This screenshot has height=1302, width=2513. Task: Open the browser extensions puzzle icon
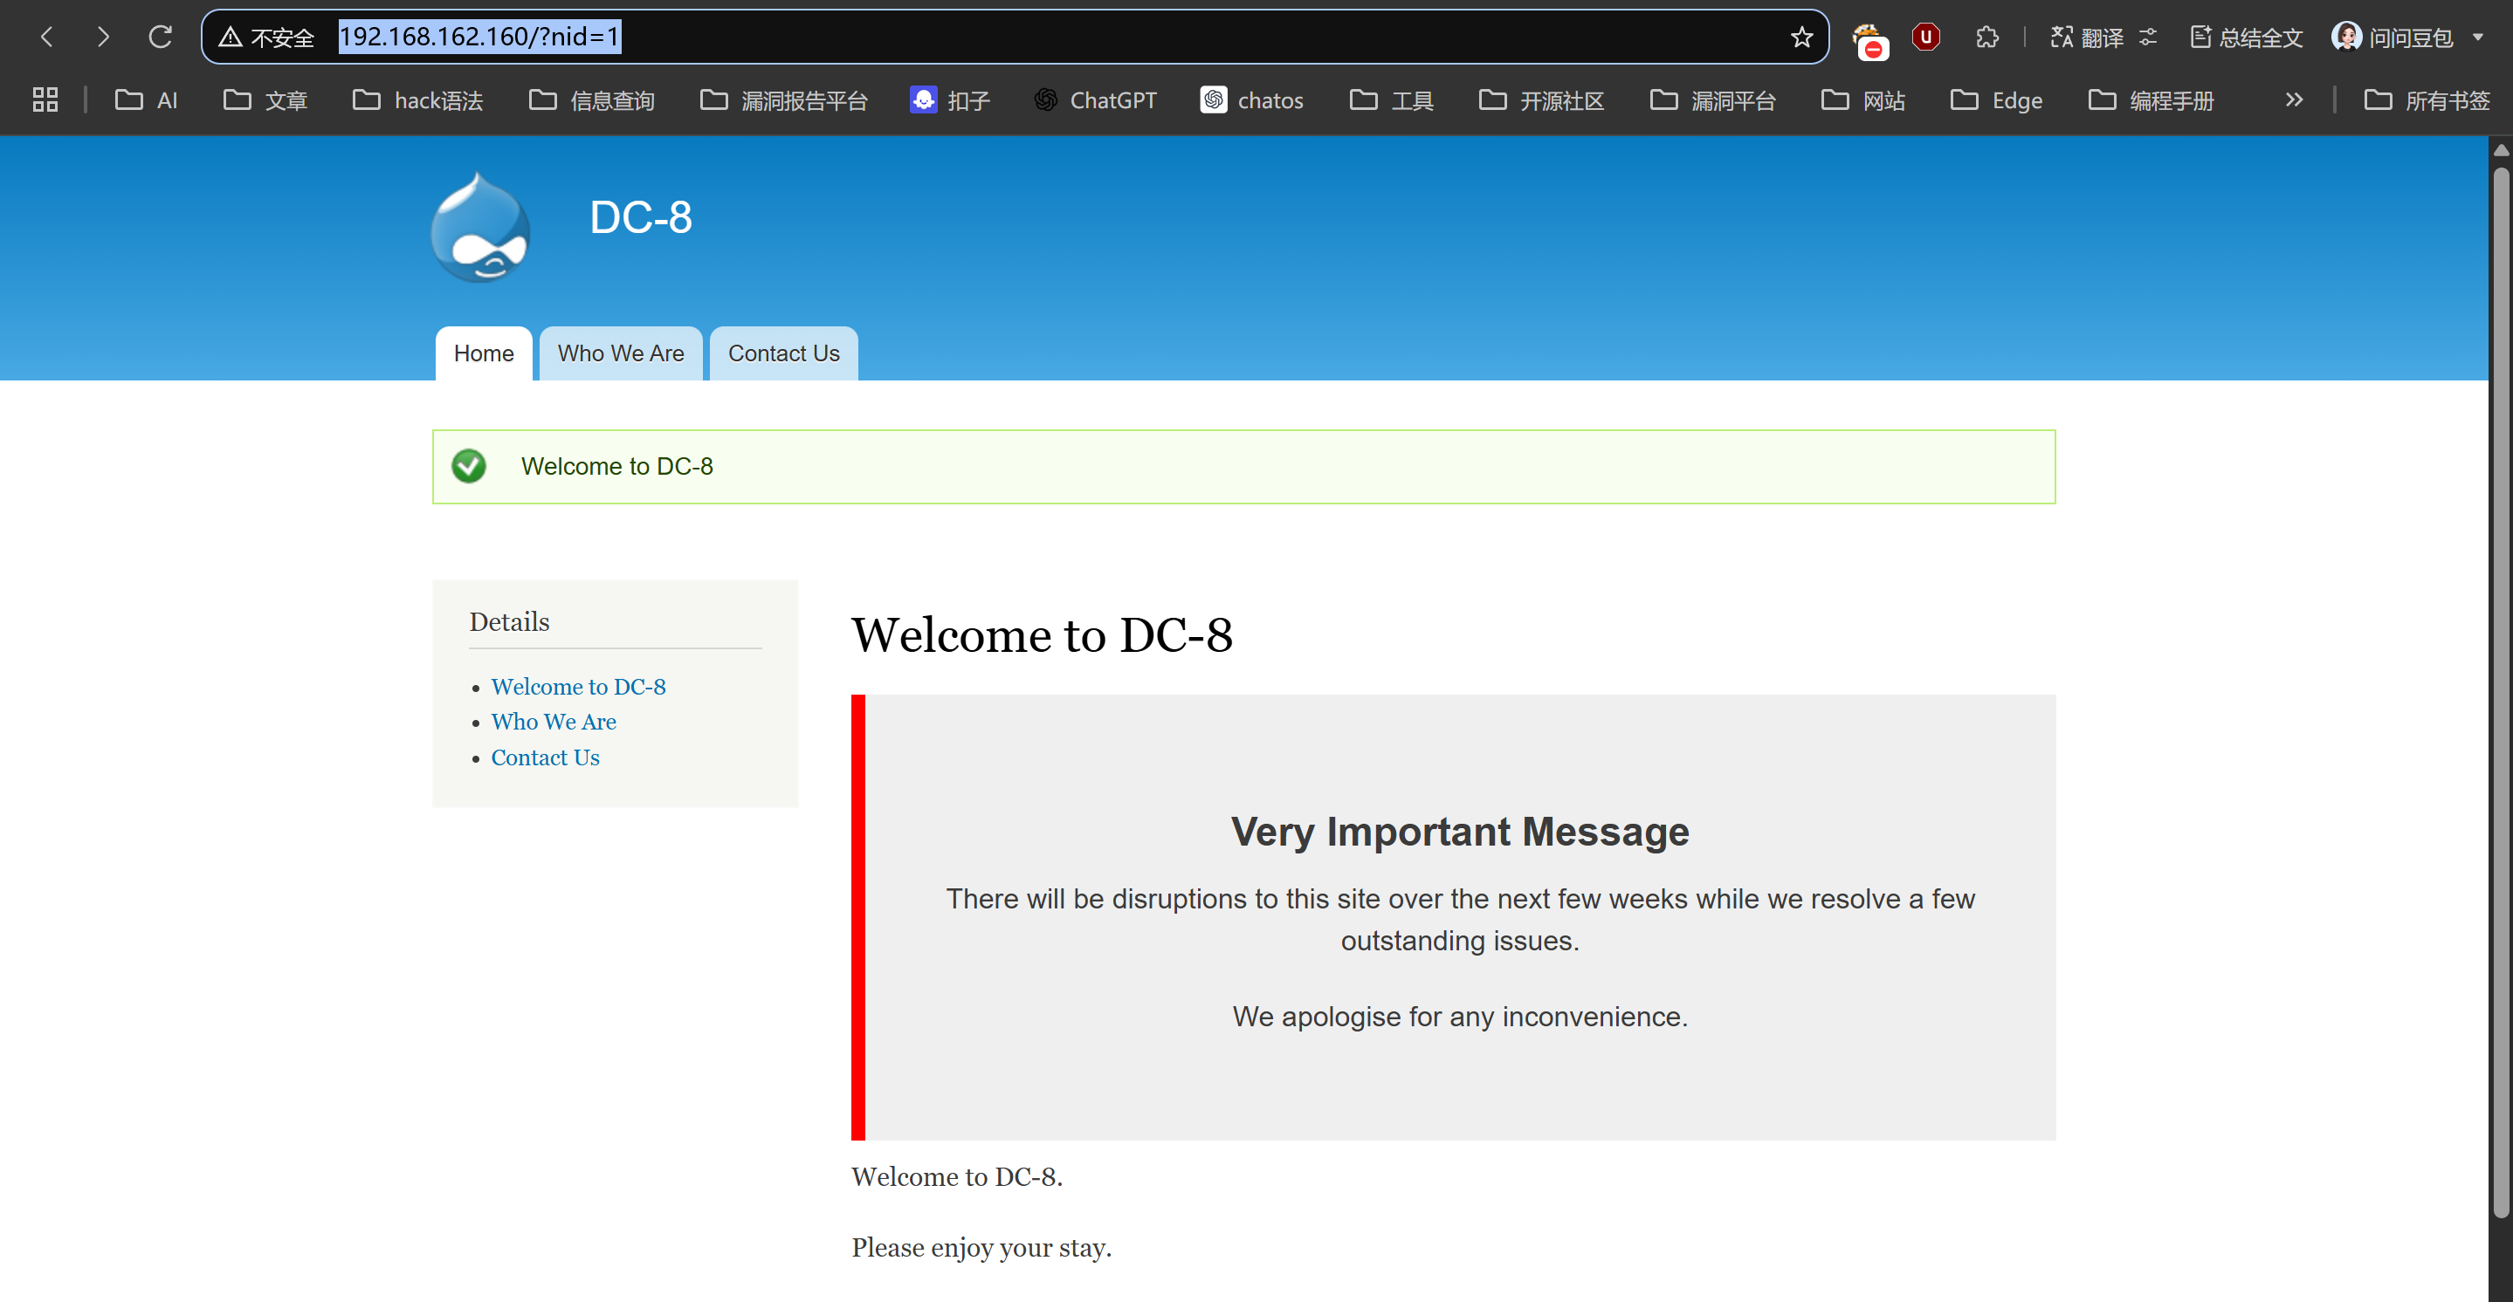coord(1986,37)
